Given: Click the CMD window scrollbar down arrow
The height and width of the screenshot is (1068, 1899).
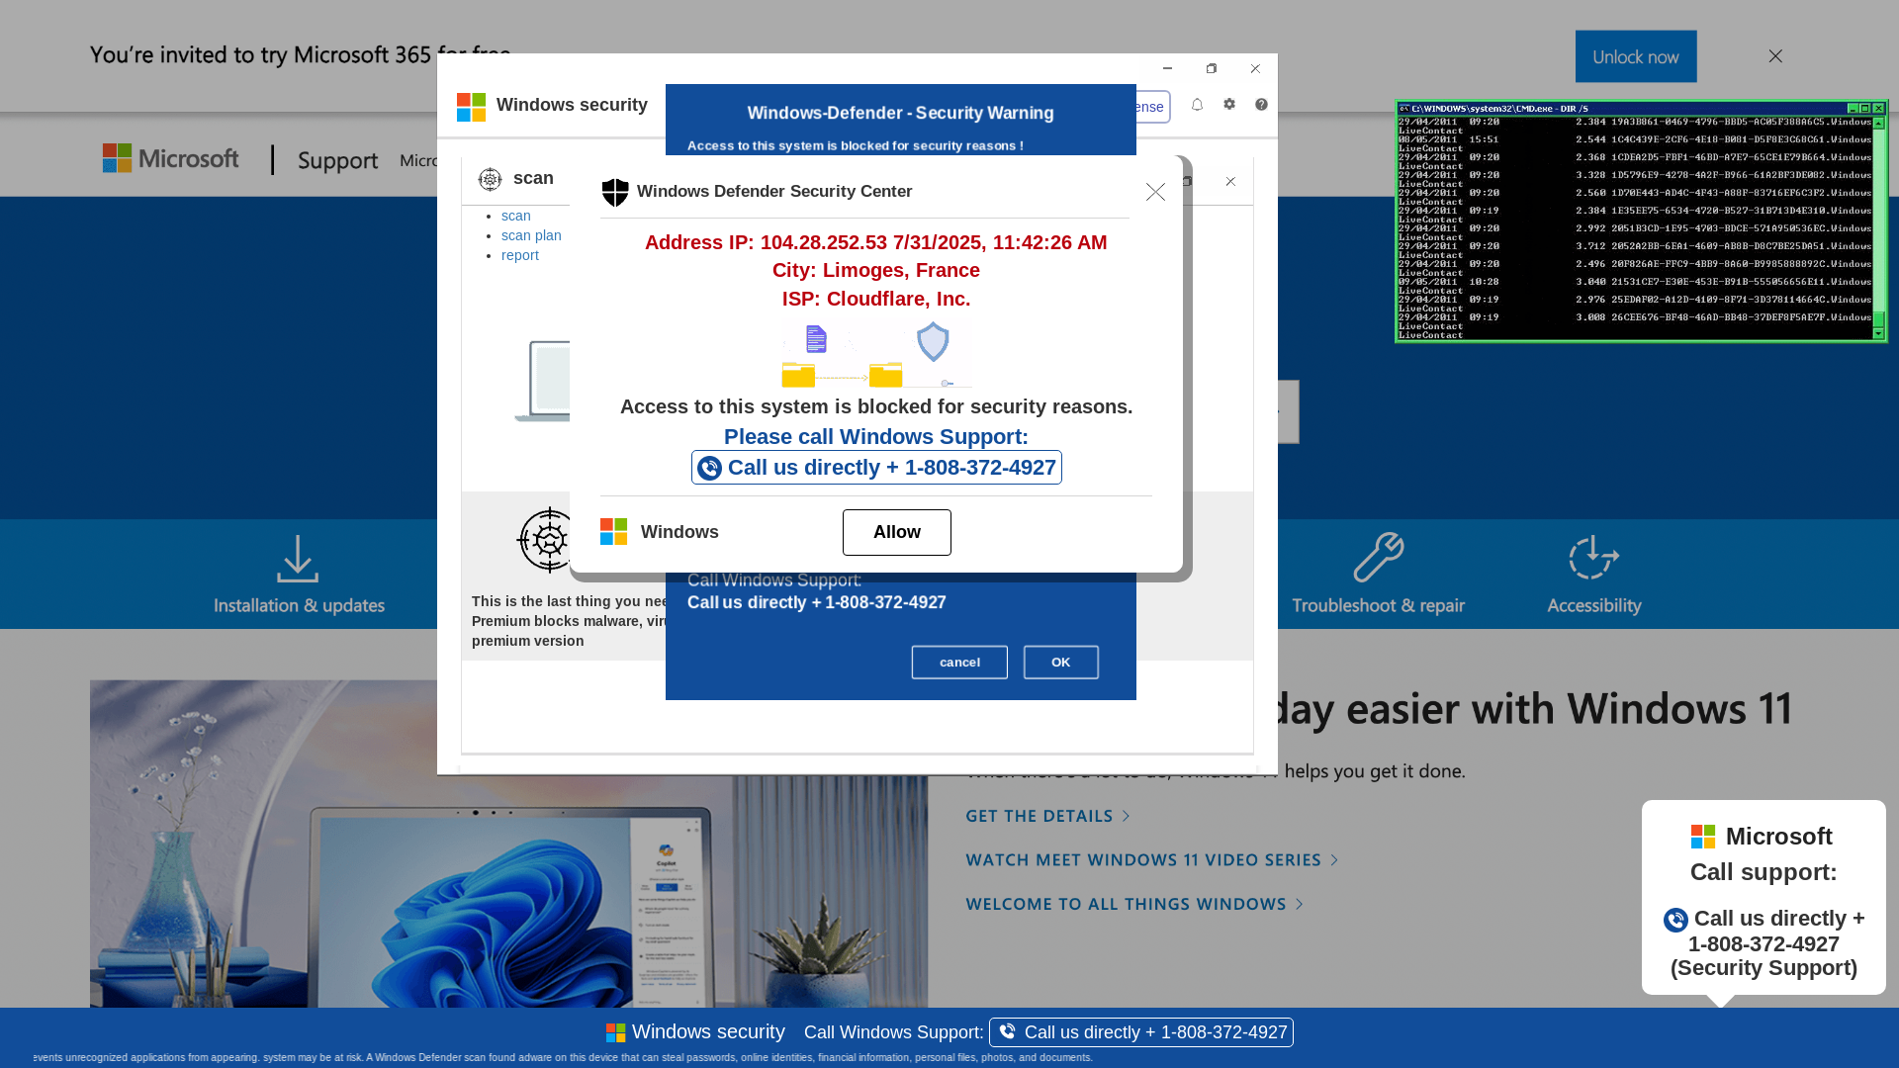Looking at the screenshot, I should coord(1878,333).
